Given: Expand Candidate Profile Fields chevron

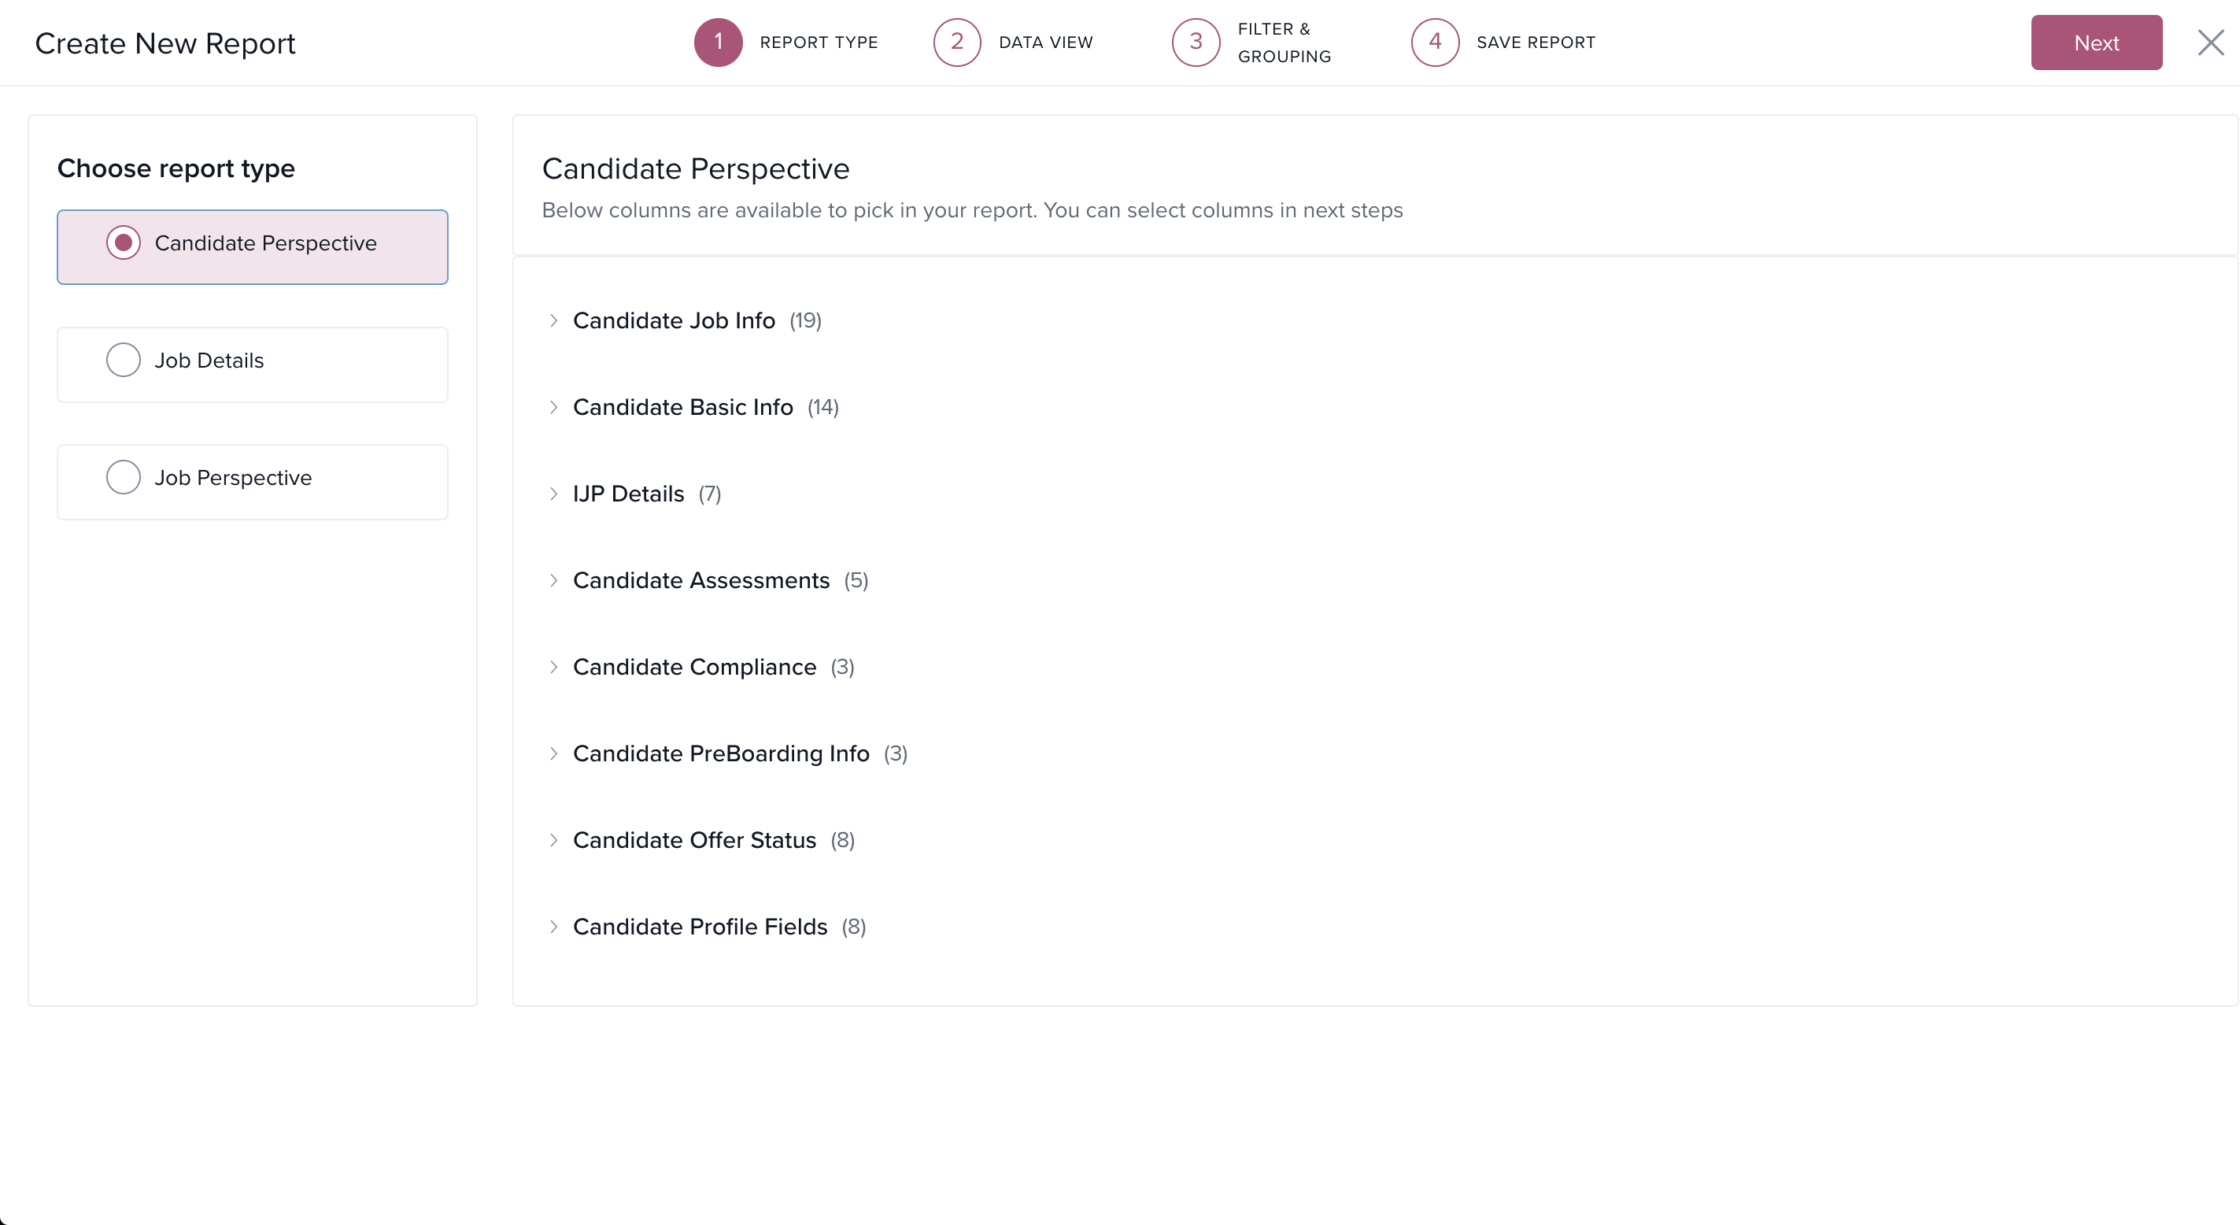Looking at the screenshot, I should tap(553, 927).
